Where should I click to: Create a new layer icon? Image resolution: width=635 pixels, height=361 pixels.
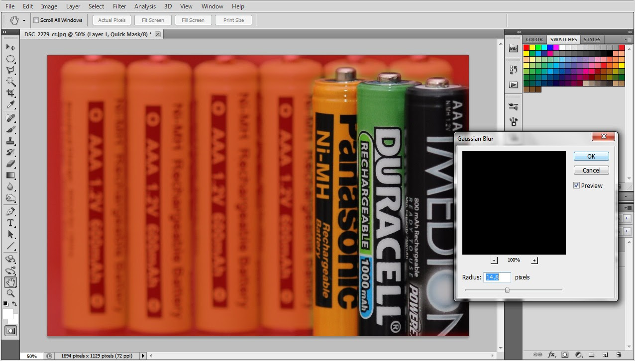(605, 355)
